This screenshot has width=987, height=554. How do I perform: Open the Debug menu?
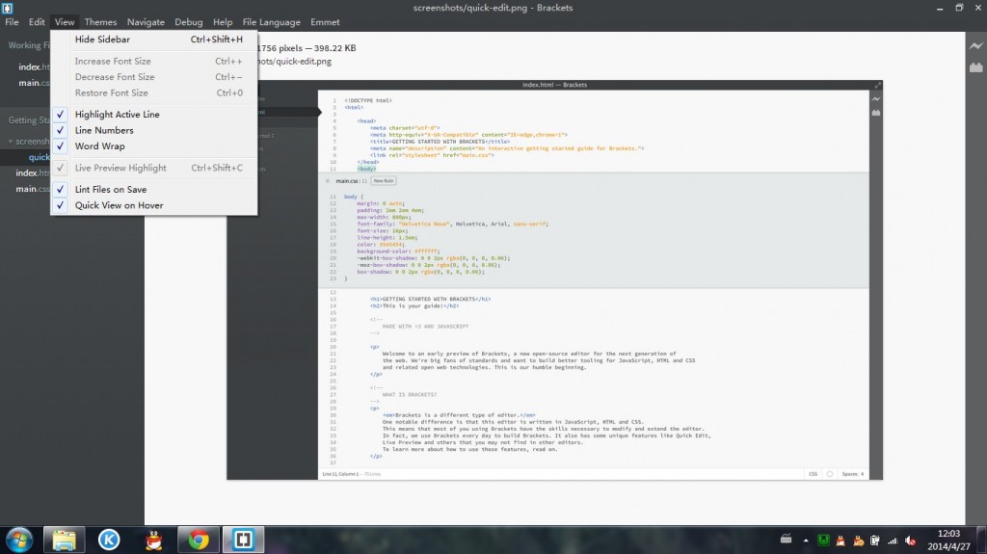[x=189, y=22]
